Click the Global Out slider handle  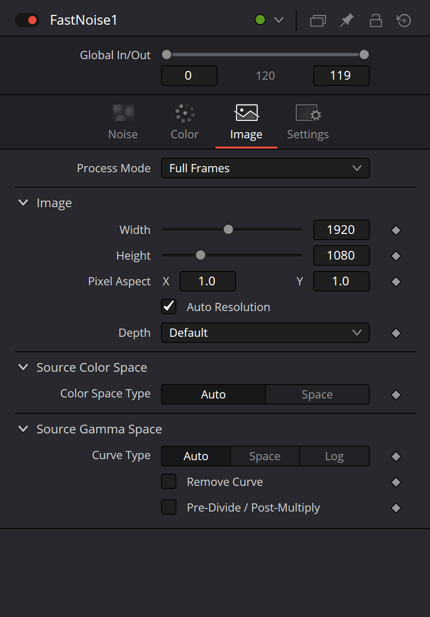[364, 55]
